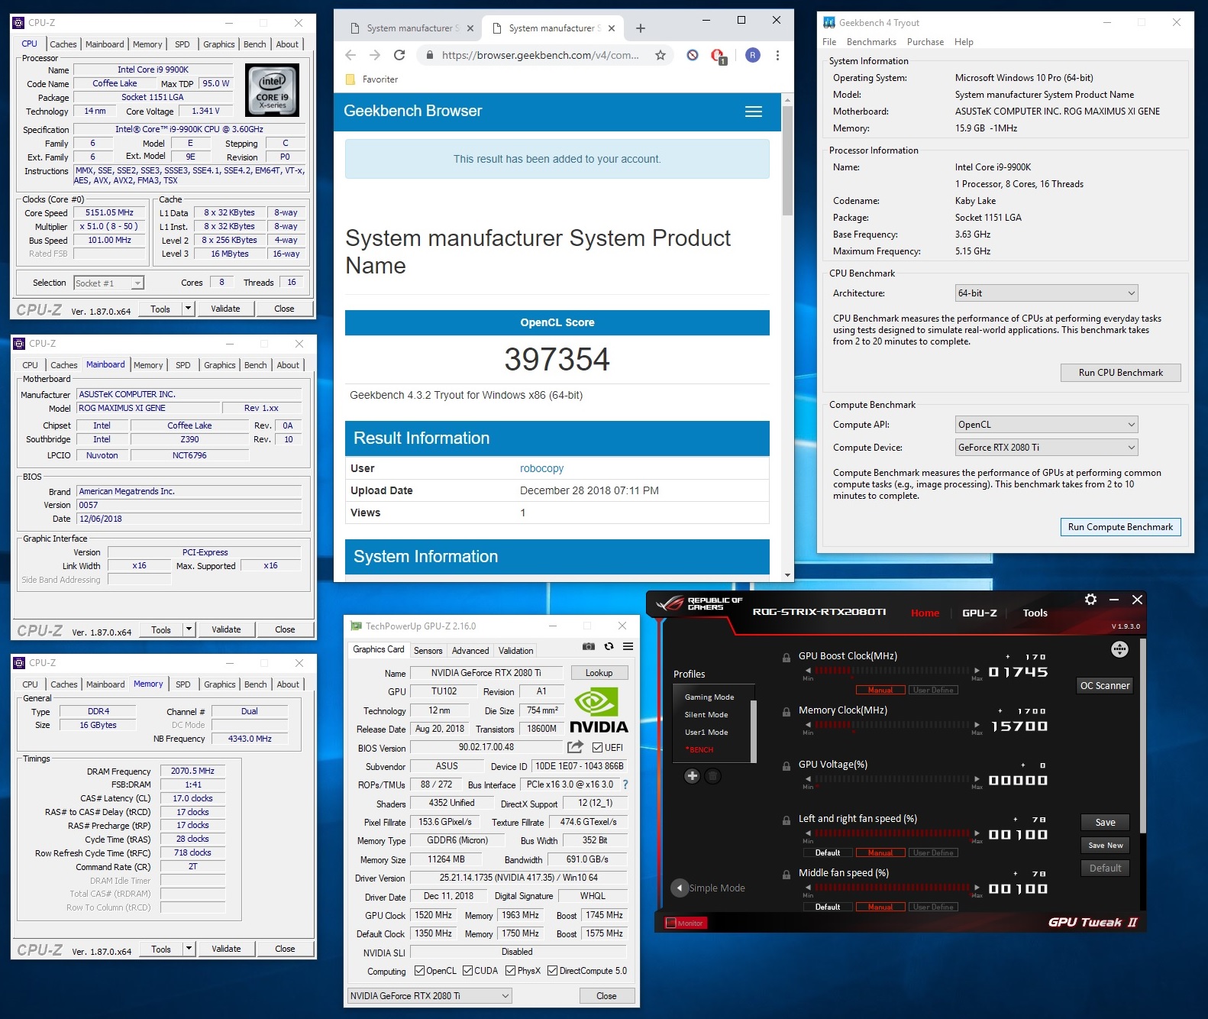Open GPU-Z hamburger menu
1208x1019 pixels.
click(628, 646)
